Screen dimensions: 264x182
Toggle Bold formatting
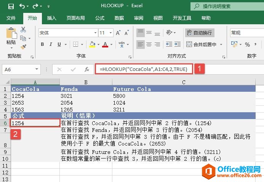click(42, 44)
